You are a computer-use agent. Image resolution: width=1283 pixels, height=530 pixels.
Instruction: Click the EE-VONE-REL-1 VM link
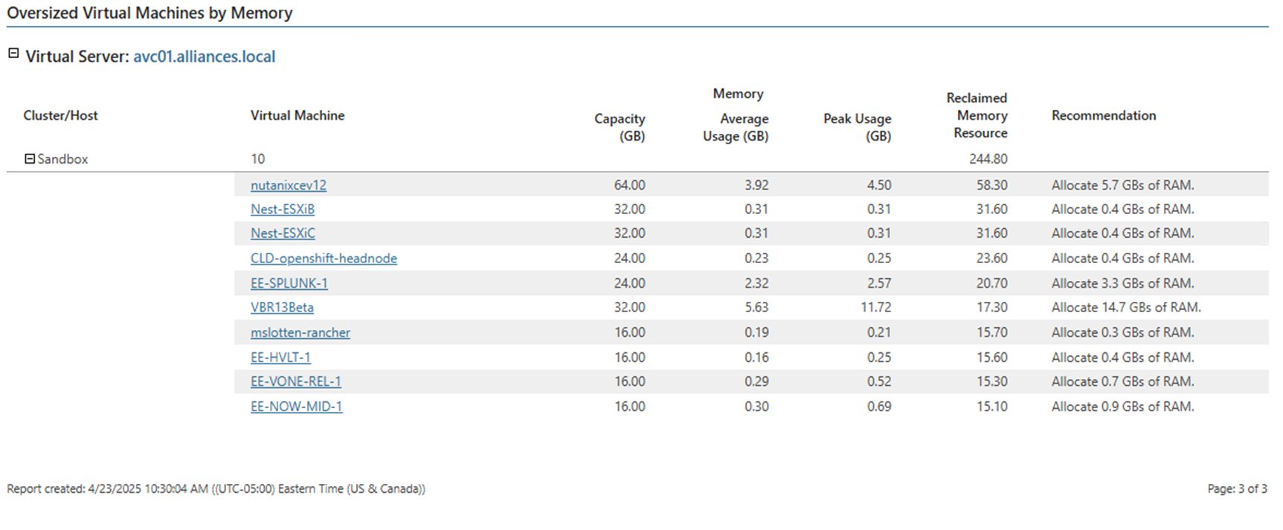point(295,382)
